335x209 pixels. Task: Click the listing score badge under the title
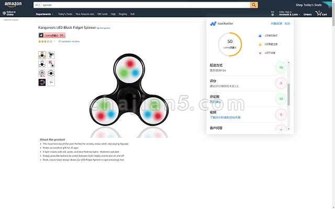pyautogui.click(x=52, y=35)
